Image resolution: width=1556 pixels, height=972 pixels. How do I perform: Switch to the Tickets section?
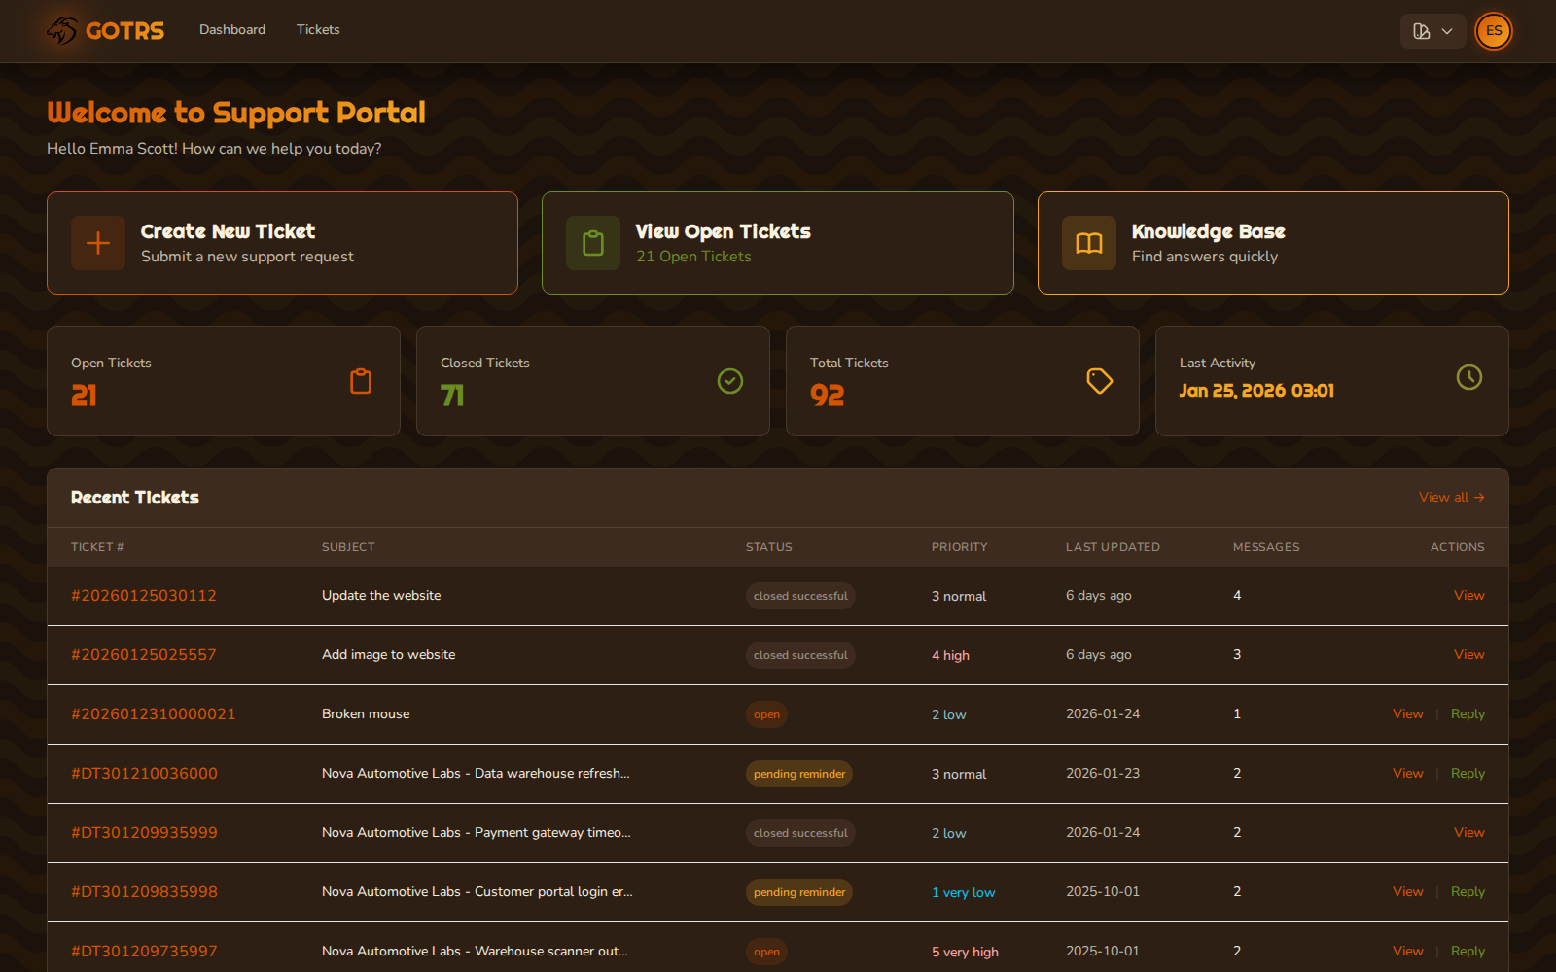[318, 29]
